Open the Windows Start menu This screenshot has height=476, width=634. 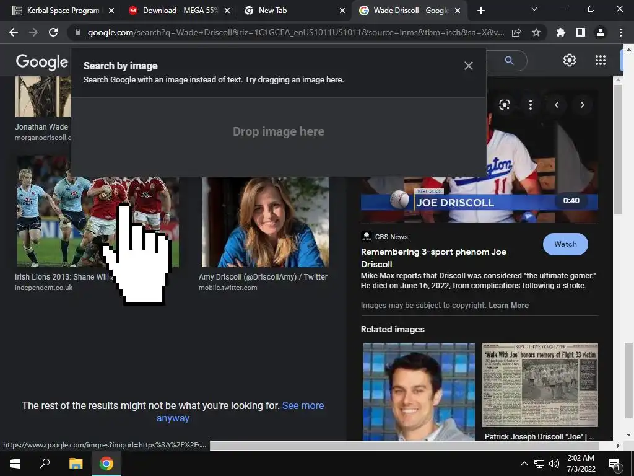[15, 464]
